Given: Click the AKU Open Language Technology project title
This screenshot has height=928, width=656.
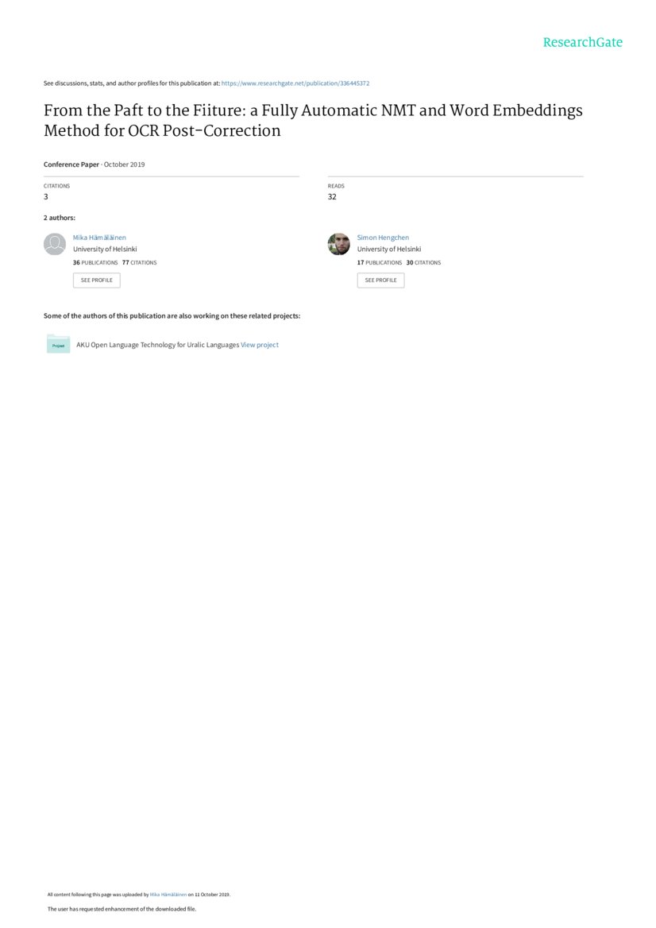Looking at the screenshot, I should 157,345.
